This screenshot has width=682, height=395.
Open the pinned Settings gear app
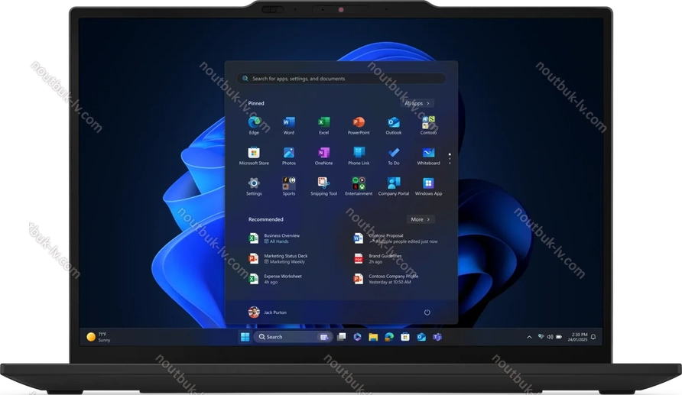click(x=254, y=184)
